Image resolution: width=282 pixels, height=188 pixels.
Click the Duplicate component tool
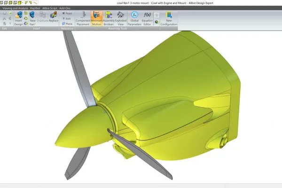tap(43, 17)
